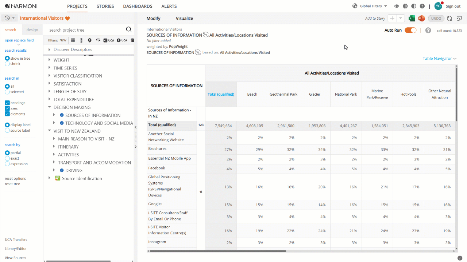
Task: Select 'show in tree' radio button
Action: 7,58
